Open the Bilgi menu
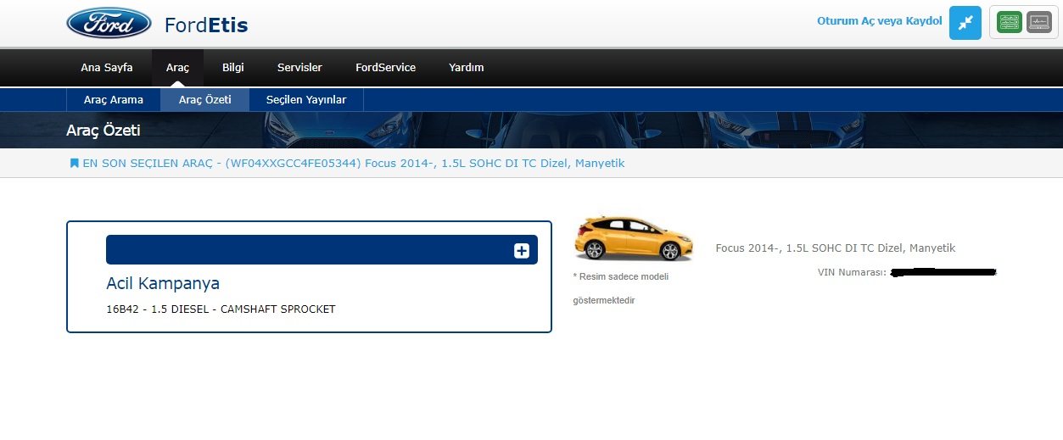 click(x=232, y=68)
